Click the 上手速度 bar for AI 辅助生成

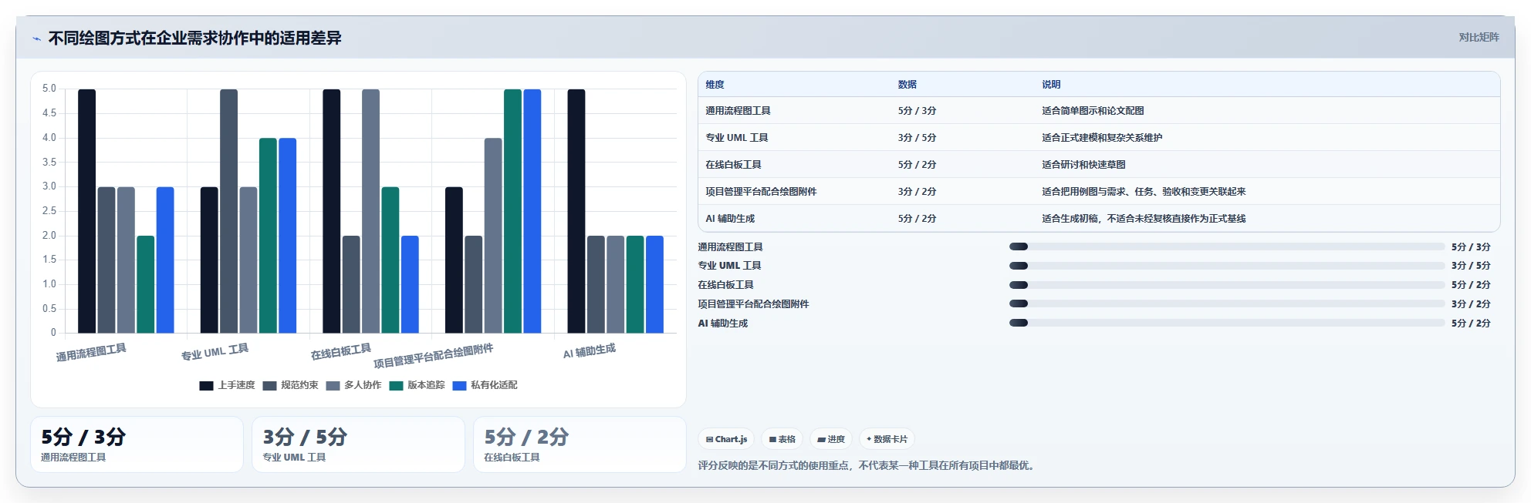(x=576, y=211)
